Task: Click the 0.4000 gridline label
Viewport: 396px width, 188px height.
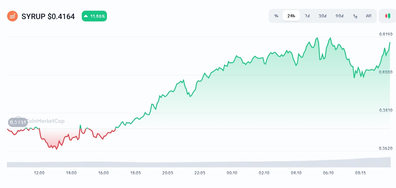Action: 385,72
